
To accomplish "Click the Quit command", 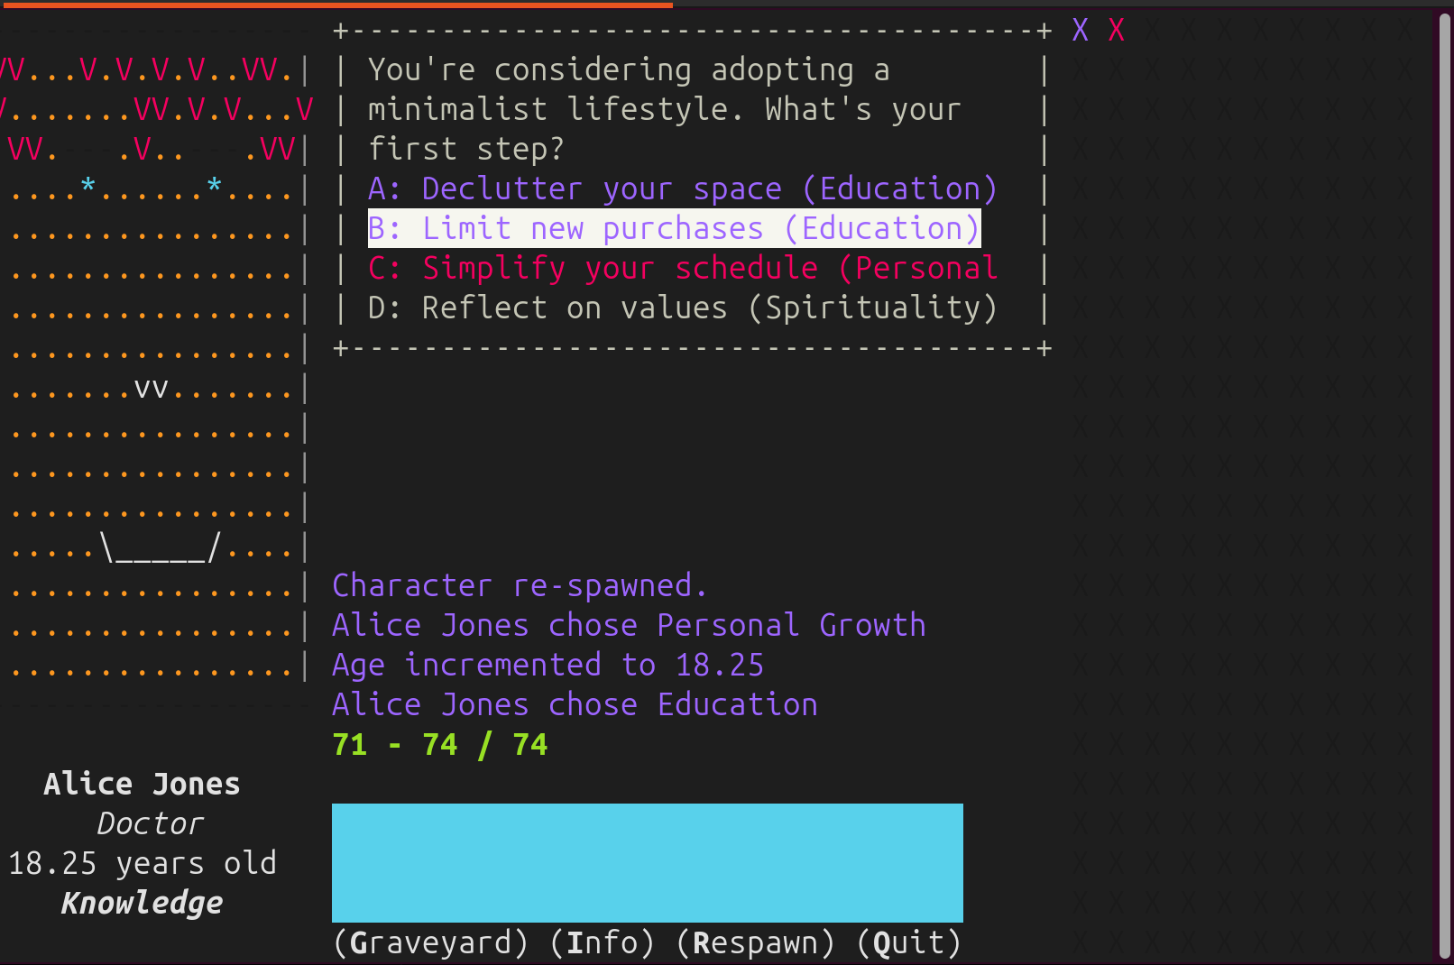I will [909, 942].
